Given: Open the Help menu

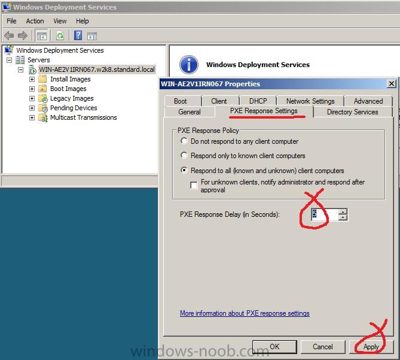Looking at the screenshot, I should (82, 21).
